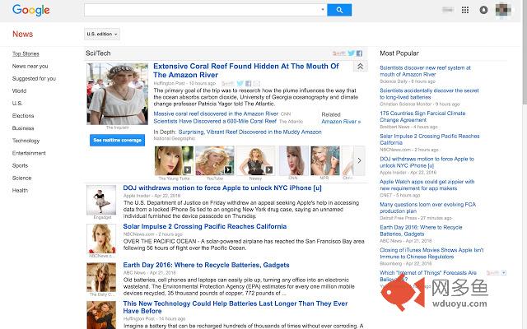
Task: Open Extensive Coral Reef Found headline
Action: 246,71
